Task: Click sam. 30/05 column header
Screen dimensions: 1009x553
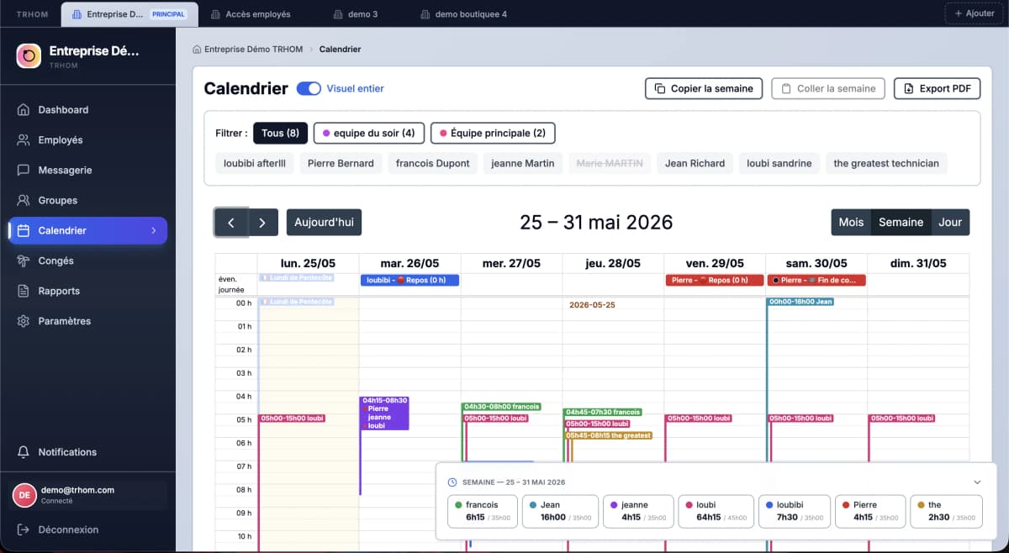Action: (x=816, y=263)
